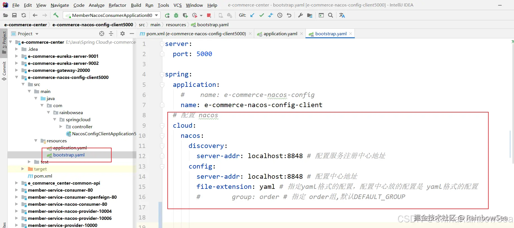Image resolution: width=514 pixels, height=228 pixels.
Task: Expand e-commerce-eureka-server-9001 module
Action: 16,56
